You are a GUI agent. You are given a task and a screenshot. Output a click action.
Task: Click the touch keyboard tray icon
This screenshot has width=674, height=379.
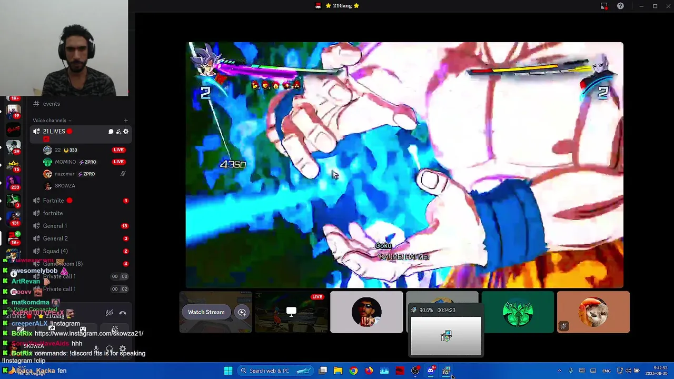tap(582, 371)
